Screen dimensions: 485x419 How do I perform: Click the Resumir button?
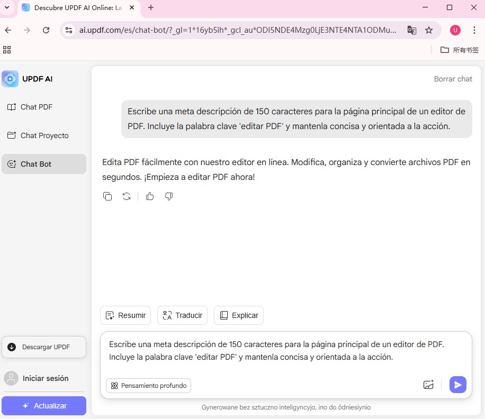pyautogui.click(x=125, y=315)
